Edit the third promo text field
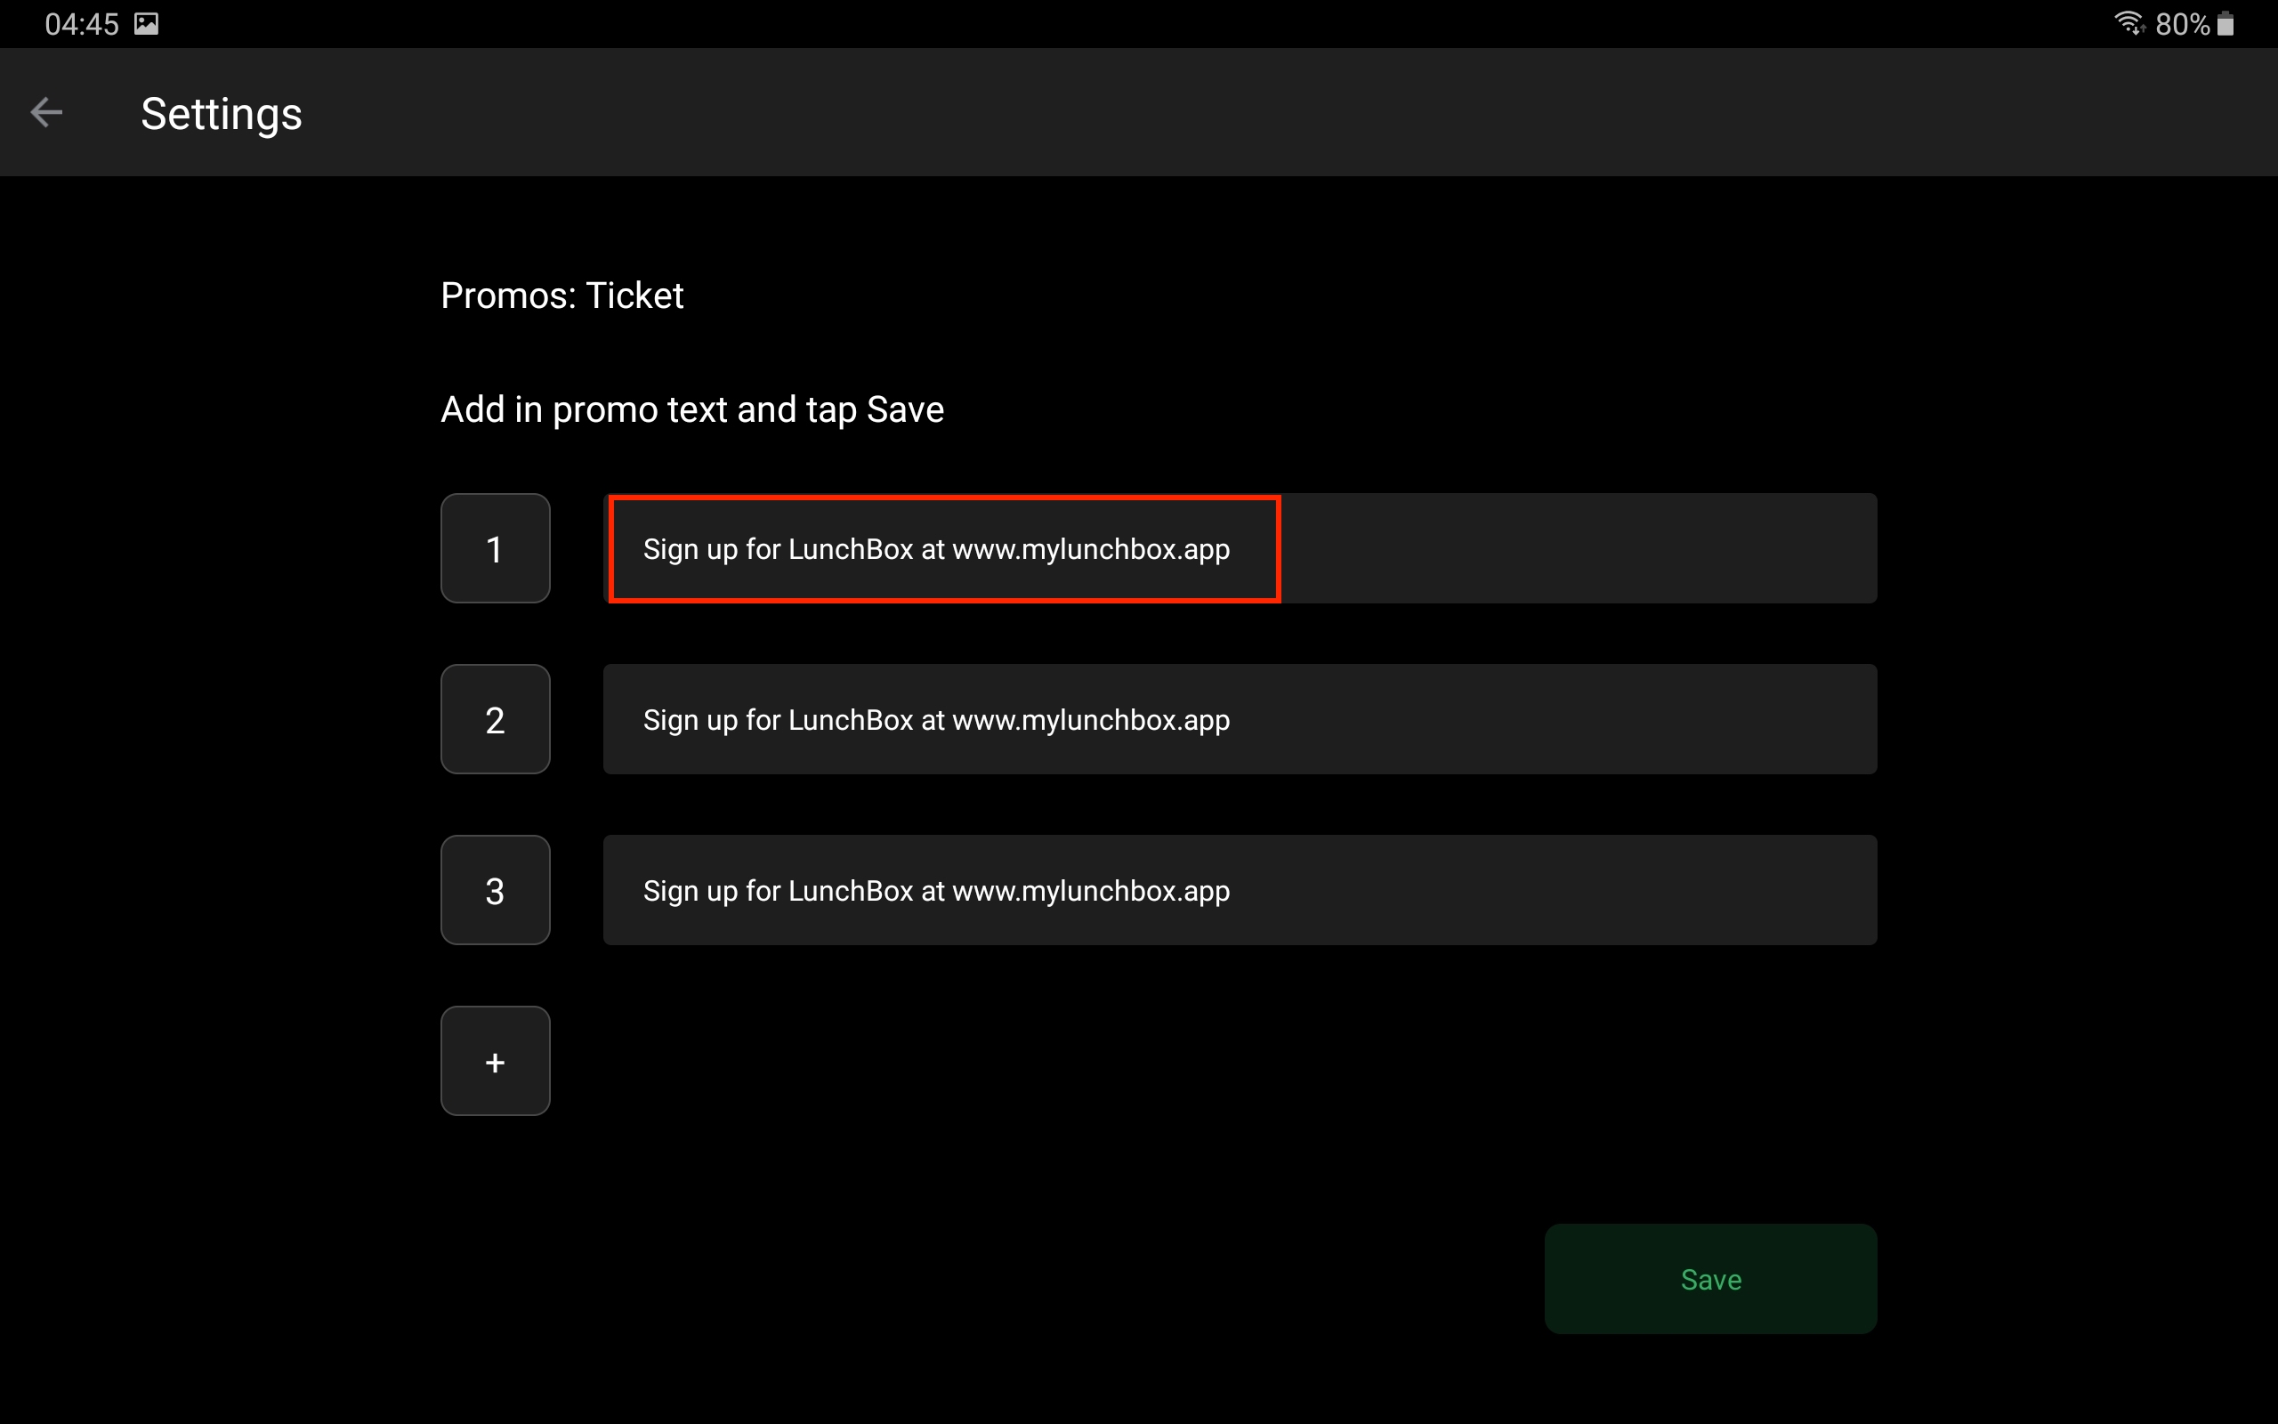This screenshot has width=2278, height=1424. (x=1240, y=890)
